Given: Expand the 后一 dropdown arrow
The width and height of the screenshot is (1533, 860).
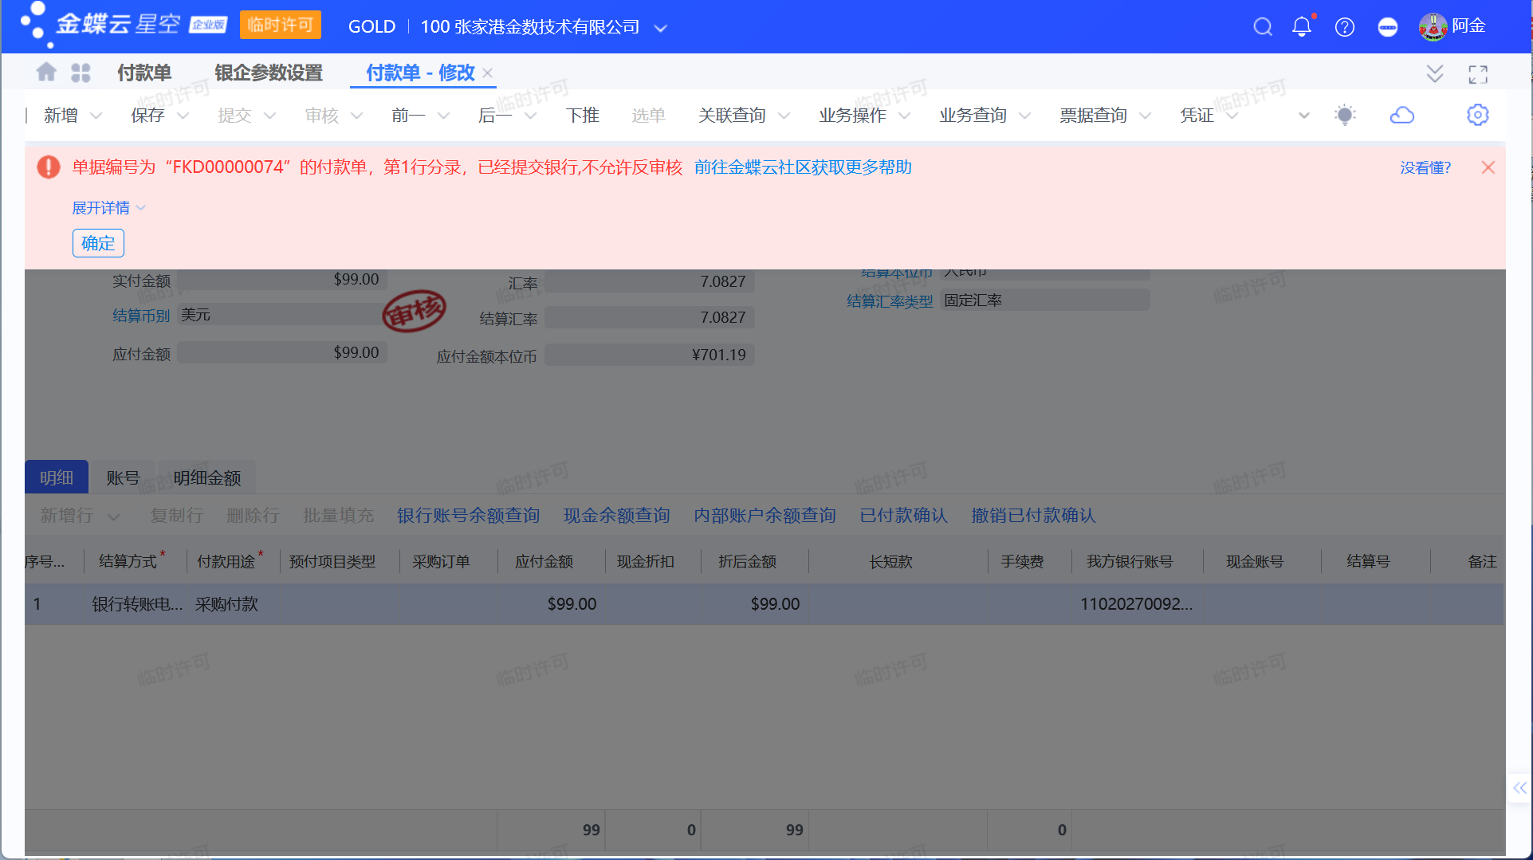Looking at the screenshot, I should click(x=531, y=116).
